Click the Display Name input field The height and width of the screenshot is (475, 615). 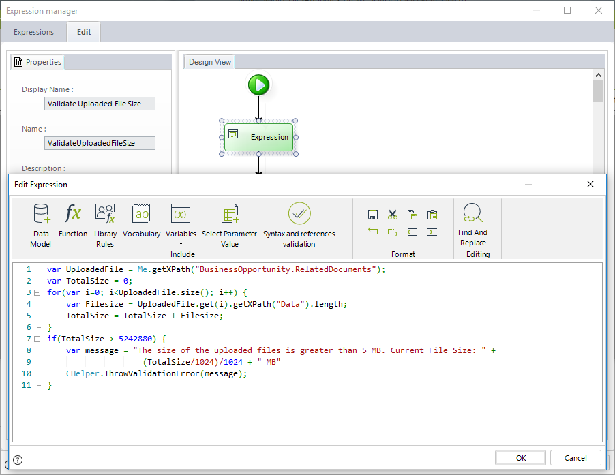pos(100,104)
